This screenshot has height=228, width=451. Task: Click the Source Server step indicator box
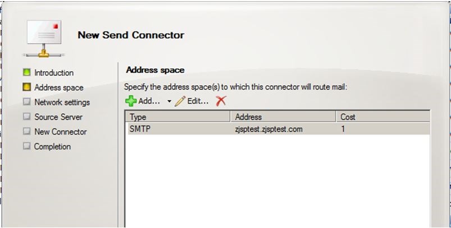pos(27,117)
